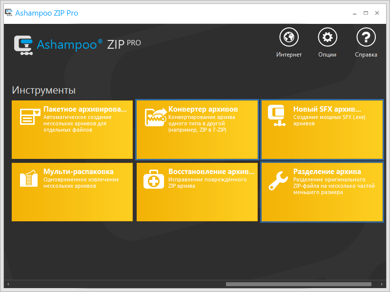Image resolution: width=390 pixels, height=292 pixels.
Task: Open the Интернет globe icon
Action: click(289, 37)
